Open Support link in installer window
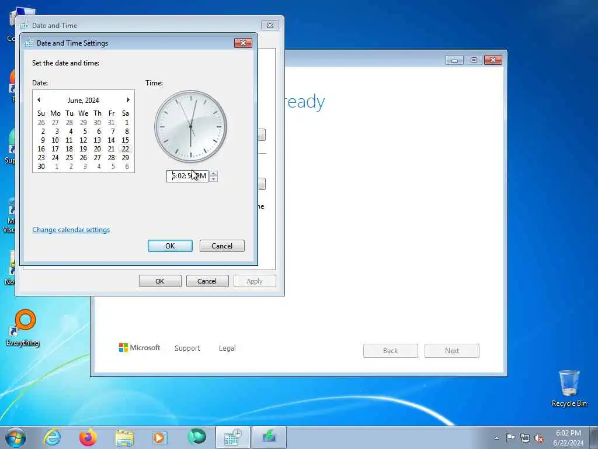This screenshot has width=598, height=449. [x=187, y=348]
